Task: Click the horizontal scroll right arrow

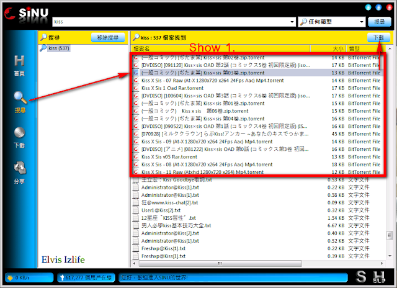Action: pos(382,263)
